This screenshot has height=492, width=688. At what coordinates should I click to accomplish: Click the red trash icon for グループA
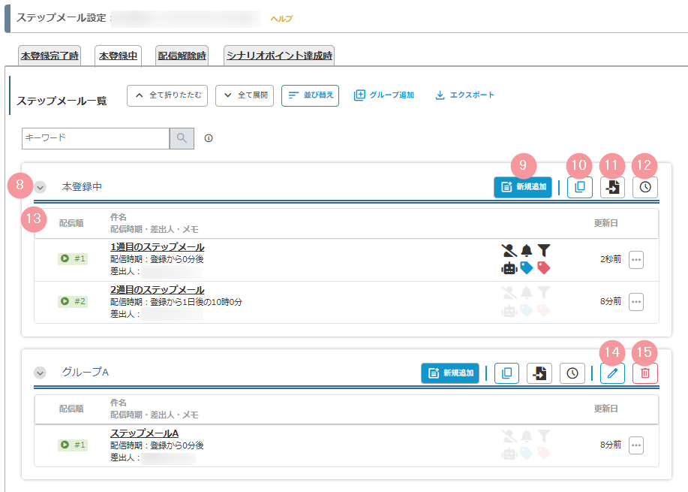[645, 373]
